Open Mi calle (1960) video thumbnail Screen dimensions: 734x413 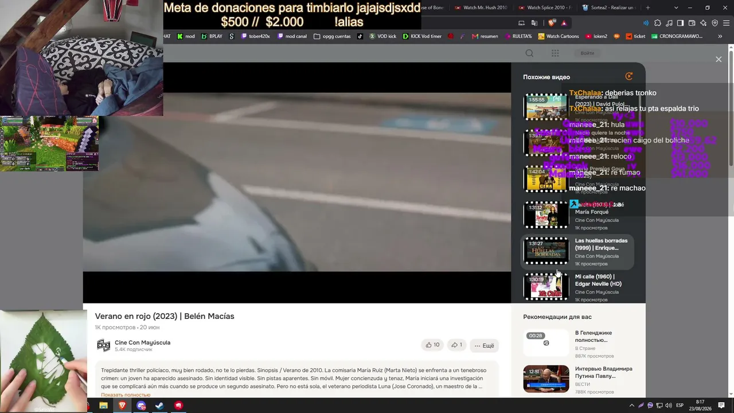point(546,287)
